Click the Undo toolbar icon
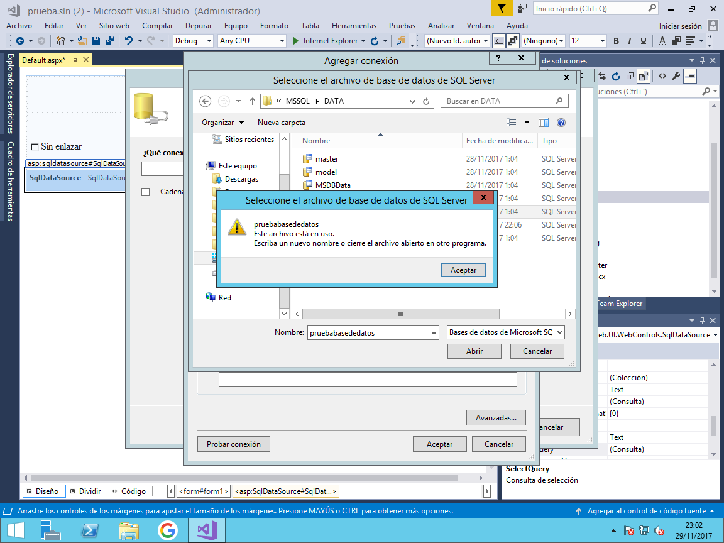This screenshot has height=543, width=724. [128, 41]
